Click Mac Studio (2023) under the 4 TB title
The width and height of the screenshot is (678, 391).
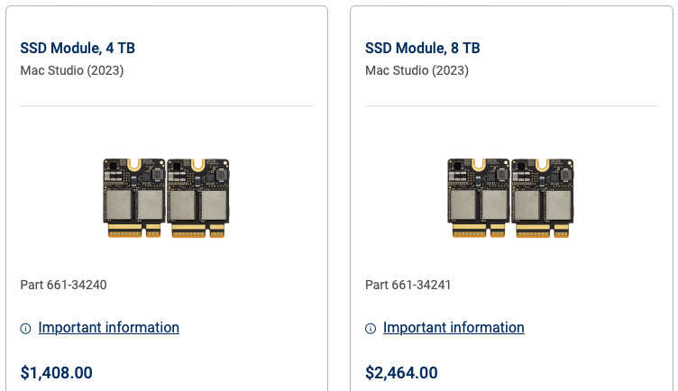pyautogui.click(x=71, y=70)
